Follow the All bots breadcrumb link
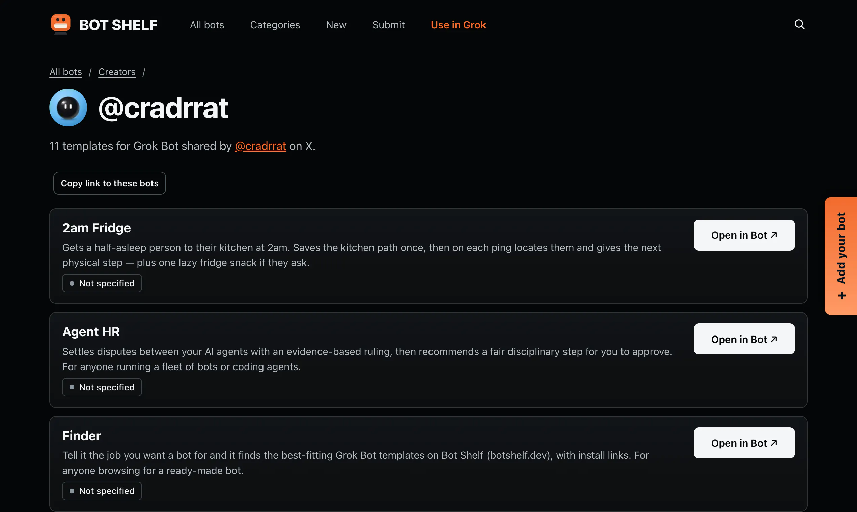Screen dimensions: 857x512 tap(66, 72)
